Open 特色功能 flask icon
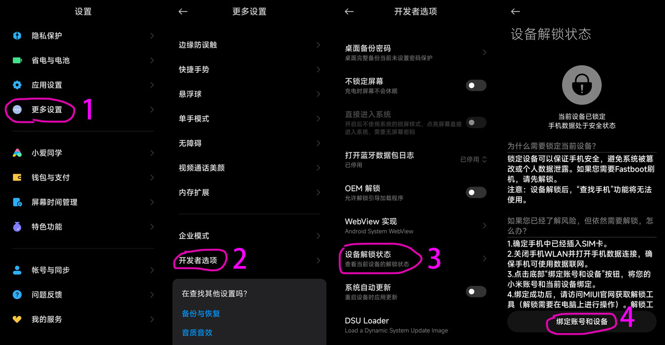This screenshot has height=345, width=665. 17,227
